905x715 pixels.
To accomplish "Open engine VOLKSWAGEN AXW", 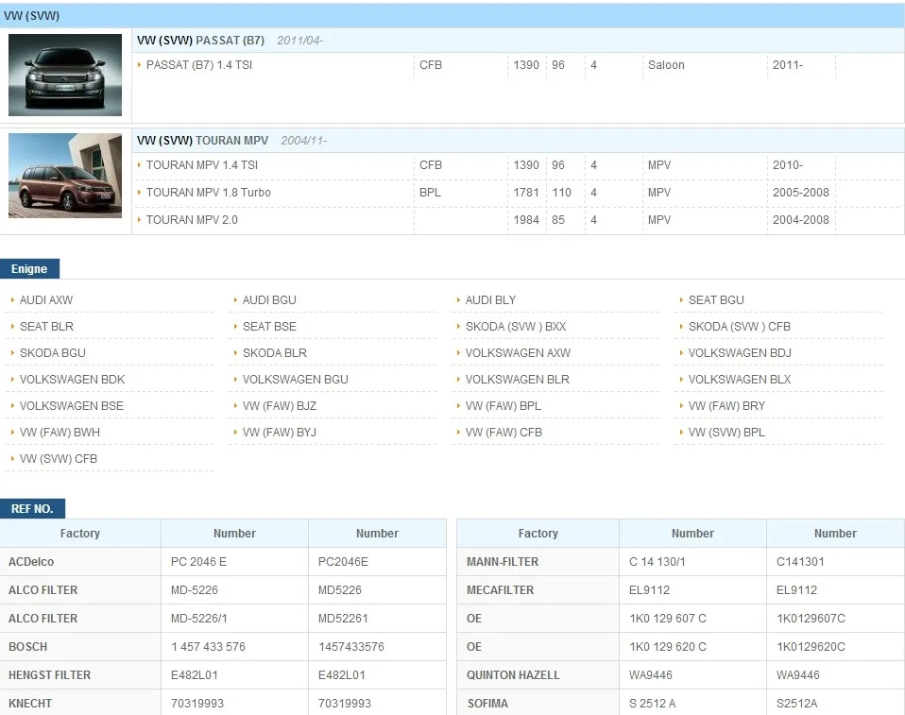I will pyautogui.click(x=518, y=353).
